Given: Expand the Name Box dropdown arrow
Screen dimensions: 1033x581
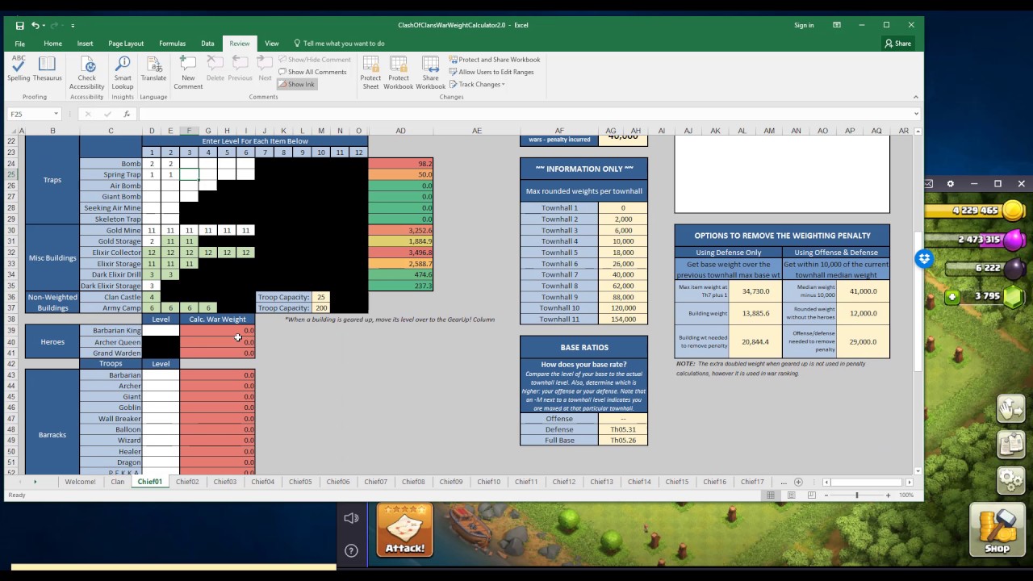Looking at the screenshot, I should [x=56, y=114].
